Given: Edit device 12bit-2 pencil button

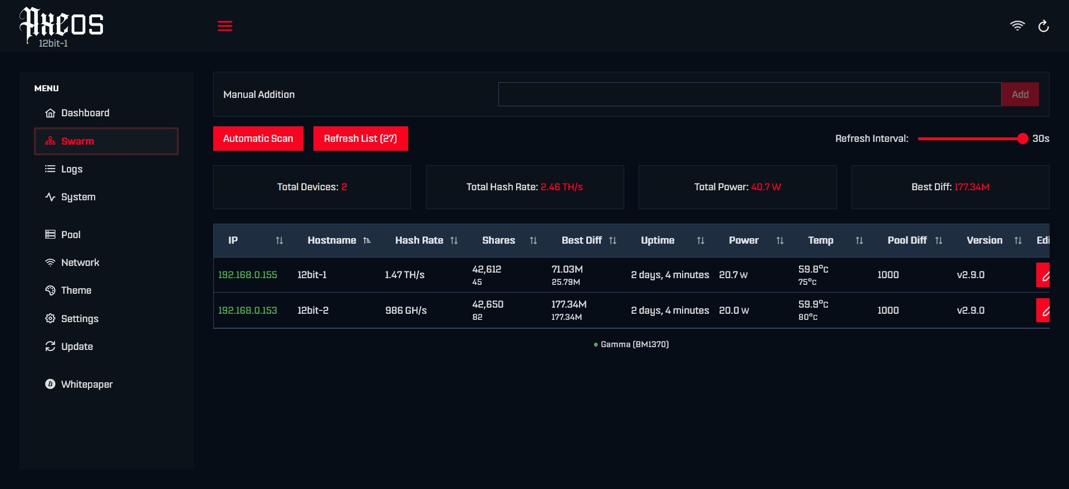Looking at the screenshot, I should pyautogui.click(x=1043, y=310).
